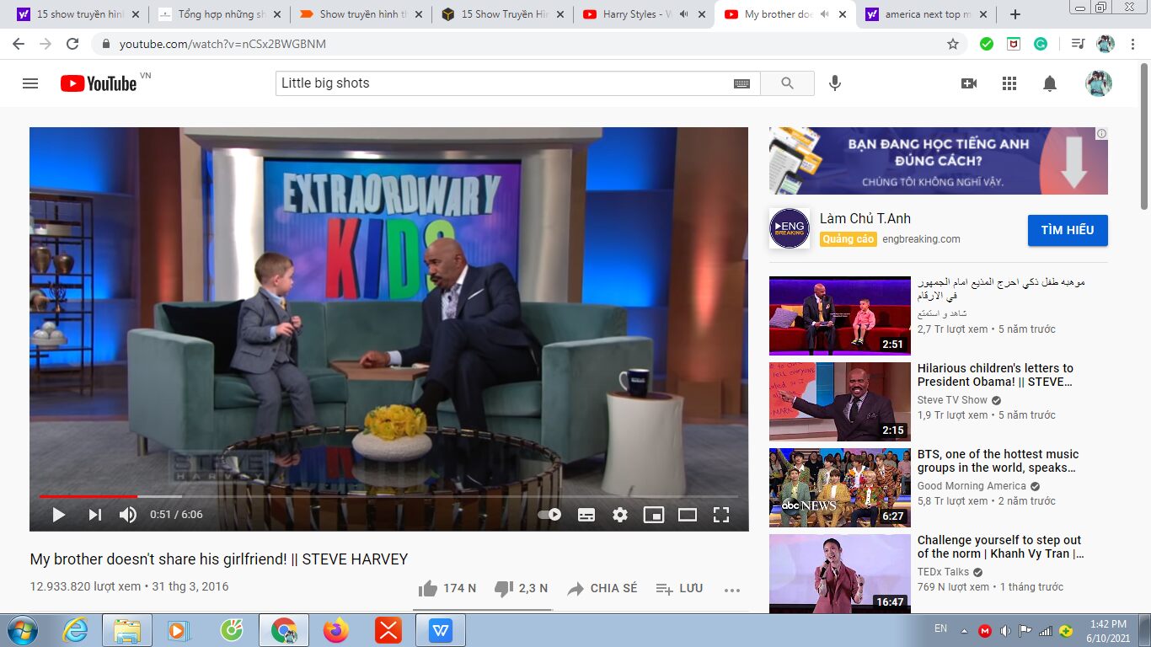Open the YouTube guide hamburger menu
The width and height of the screenshot is (1151, 647).
(30, 83)
